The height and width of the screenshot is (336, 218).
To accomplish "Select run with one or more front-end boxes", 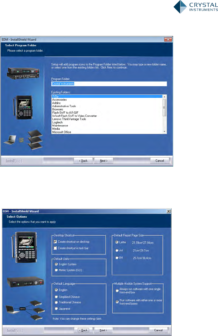I will [x=117, y=302].
